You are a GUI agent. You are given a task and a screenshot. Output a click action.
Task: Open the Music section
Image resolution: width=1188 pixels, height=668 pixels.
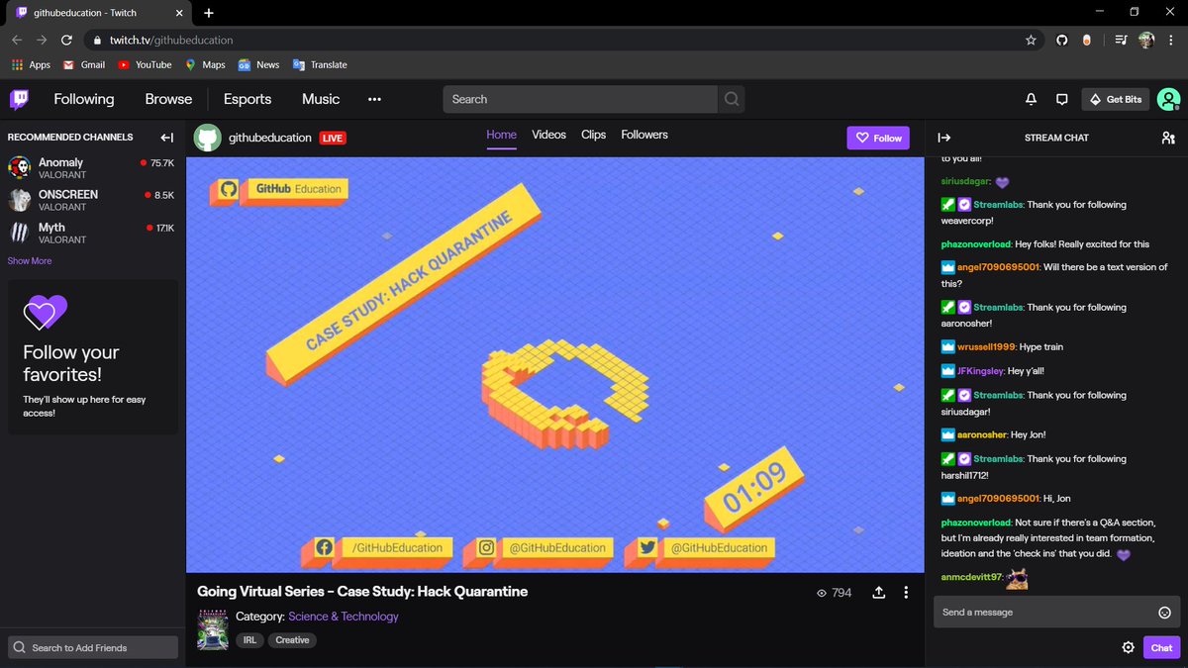[321, 99]
